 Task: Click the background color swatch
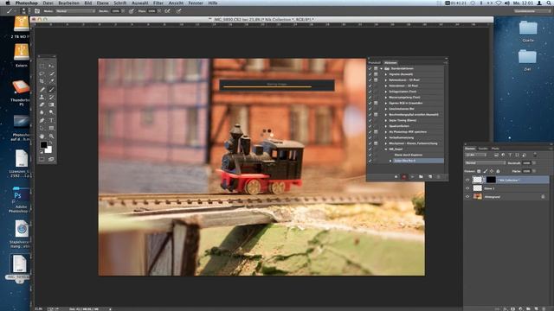49,150
